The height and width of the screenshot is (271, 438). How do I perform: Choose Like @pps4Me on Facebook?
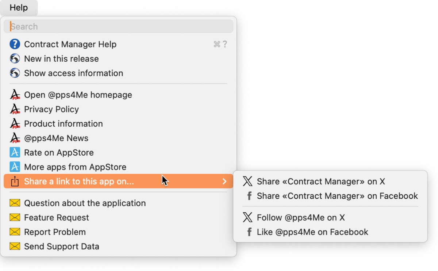[x=330, y=232]
